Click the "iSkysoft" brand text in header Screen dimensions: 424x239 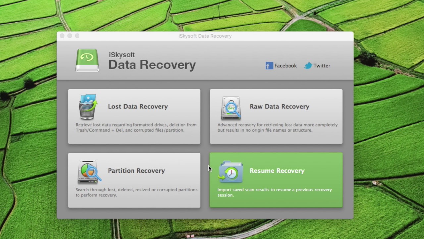122,55
